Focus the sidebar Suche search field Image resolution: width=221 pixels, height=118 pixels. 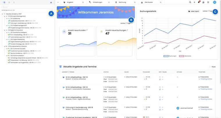[x=28, y=7]
